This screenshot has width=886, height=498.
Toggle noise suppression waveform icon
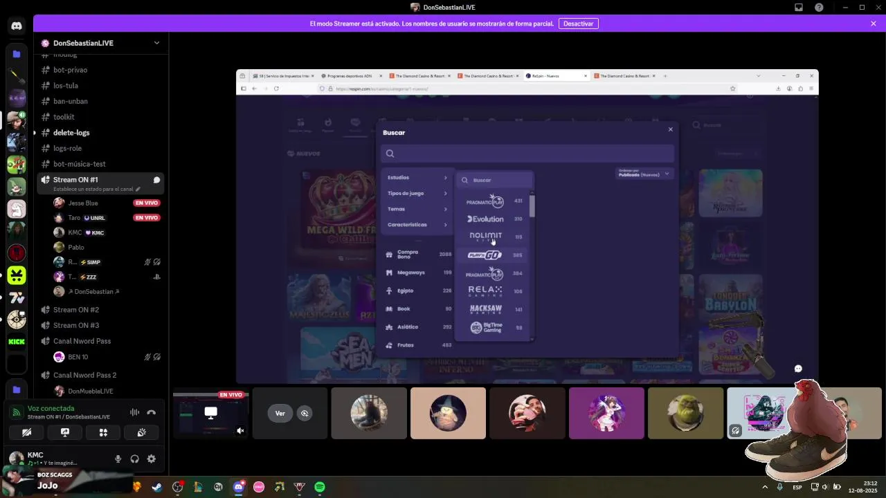(134, 412)
